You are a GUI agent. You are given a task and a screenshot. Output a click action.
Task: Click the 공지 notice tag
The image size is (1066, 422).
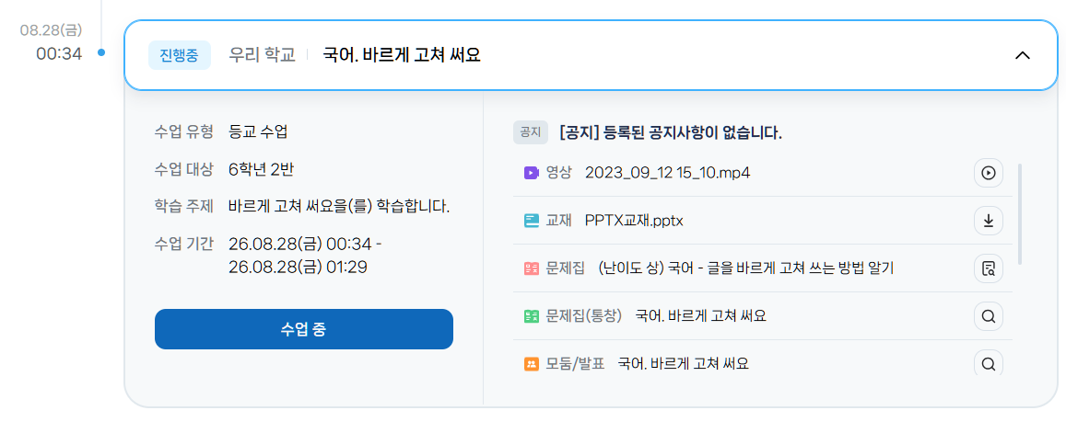tap(531, 132)
